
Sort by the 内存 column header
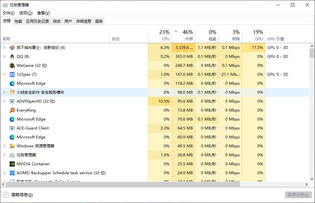tap(183, 36)
